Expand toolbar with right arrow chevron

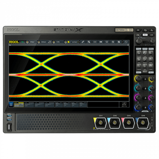click(x=122, y=42)
